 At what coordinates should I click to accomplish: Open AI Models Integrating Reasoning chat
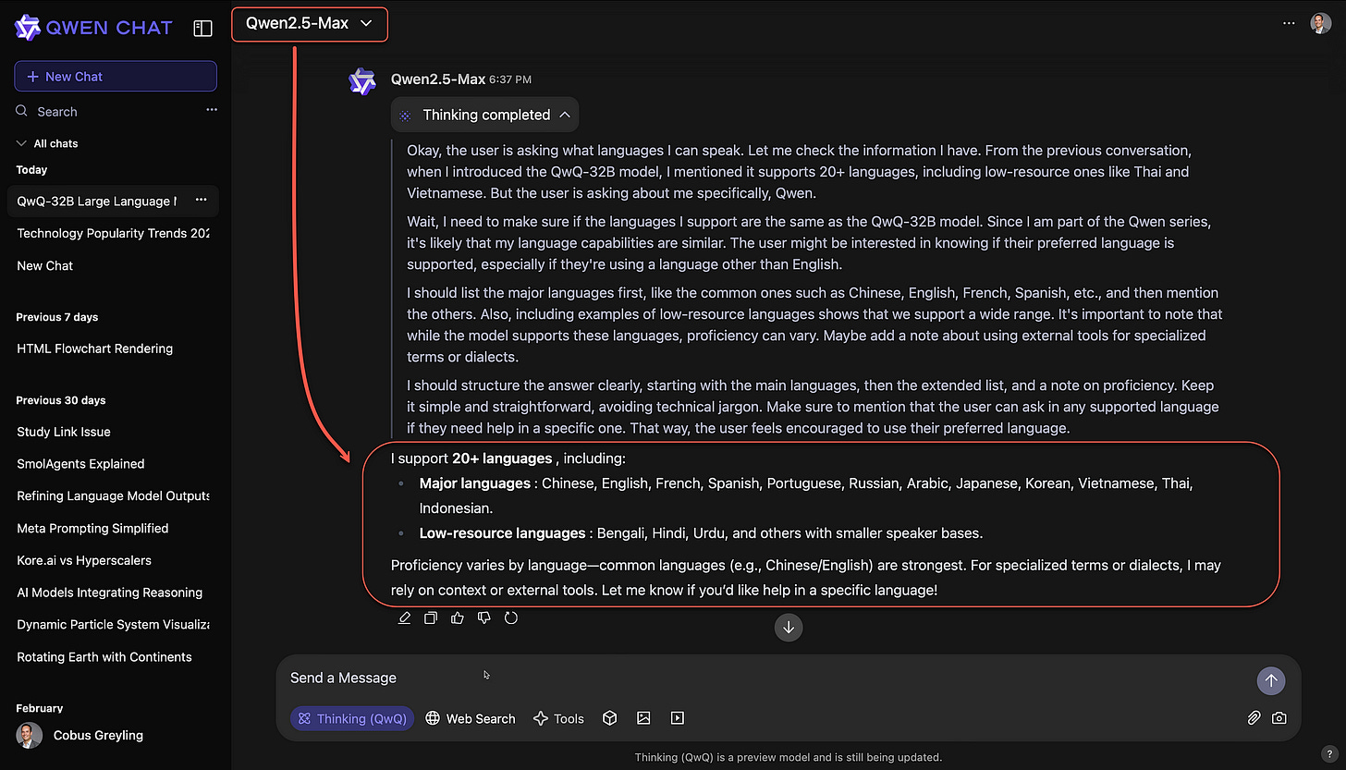[109, 593]
